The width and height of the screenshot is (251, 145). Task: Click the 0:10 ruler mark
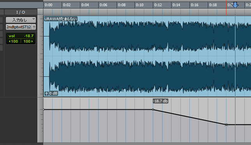pos(140,5)
